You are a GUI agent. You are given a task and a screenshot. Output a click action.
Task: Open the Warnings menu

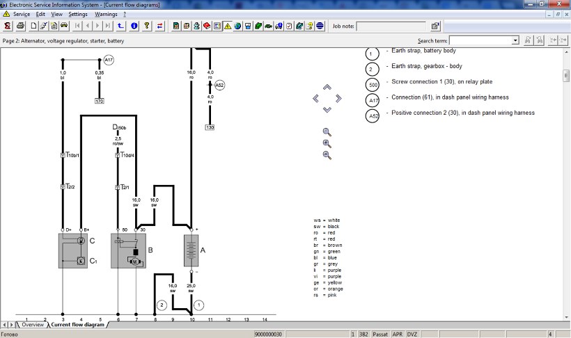coord(106,14)
